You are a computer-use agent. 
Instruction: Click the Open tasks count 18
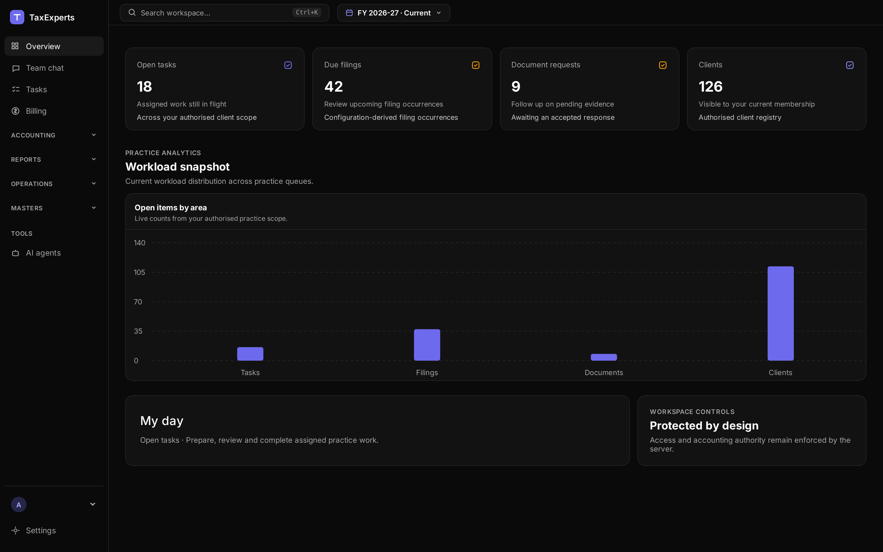pyautogui.click(x=145, y=87)
